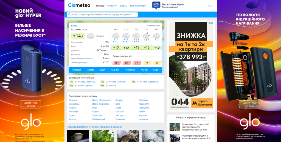Click left glo ДІЗНАТИСЬ БІЛЬШЕ button
This screenshot has width=281, height=142.
[x=31, y=104]
